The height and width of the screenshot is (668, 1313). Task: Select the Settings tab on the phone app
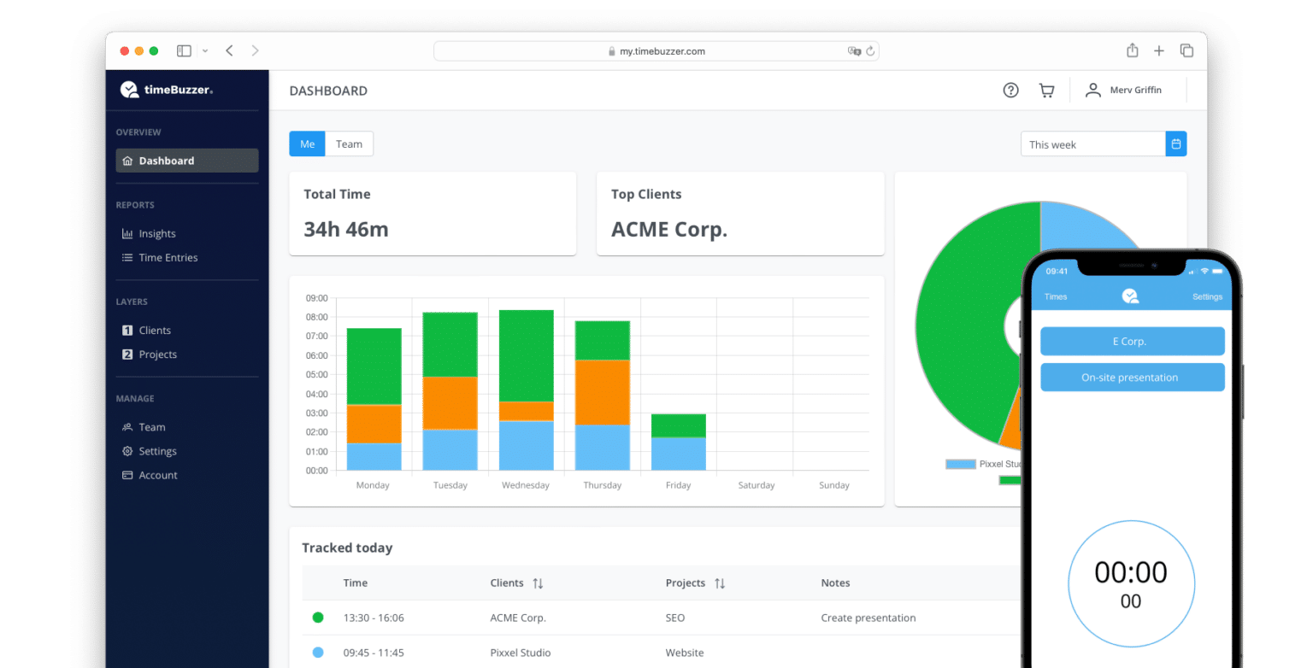point(1207,296)
